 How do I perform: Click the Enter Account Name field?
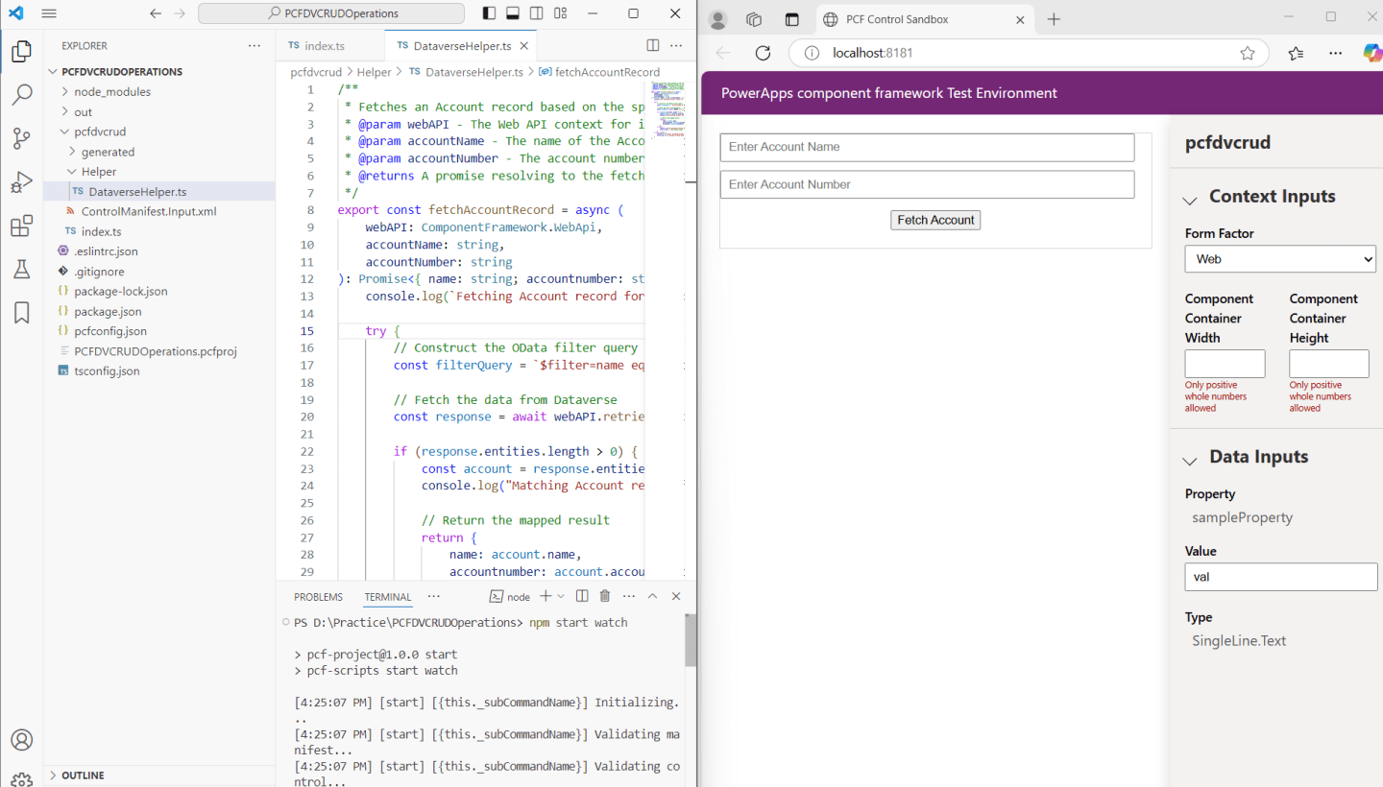(926, 147)
